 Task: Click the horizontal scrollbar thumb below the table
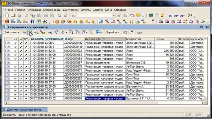pos(83,103)
